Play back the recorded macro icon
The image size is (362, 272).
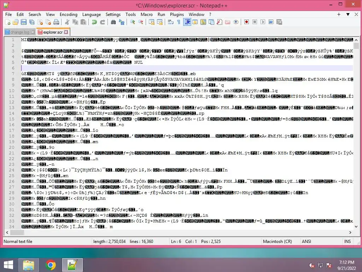click(263, 22)
